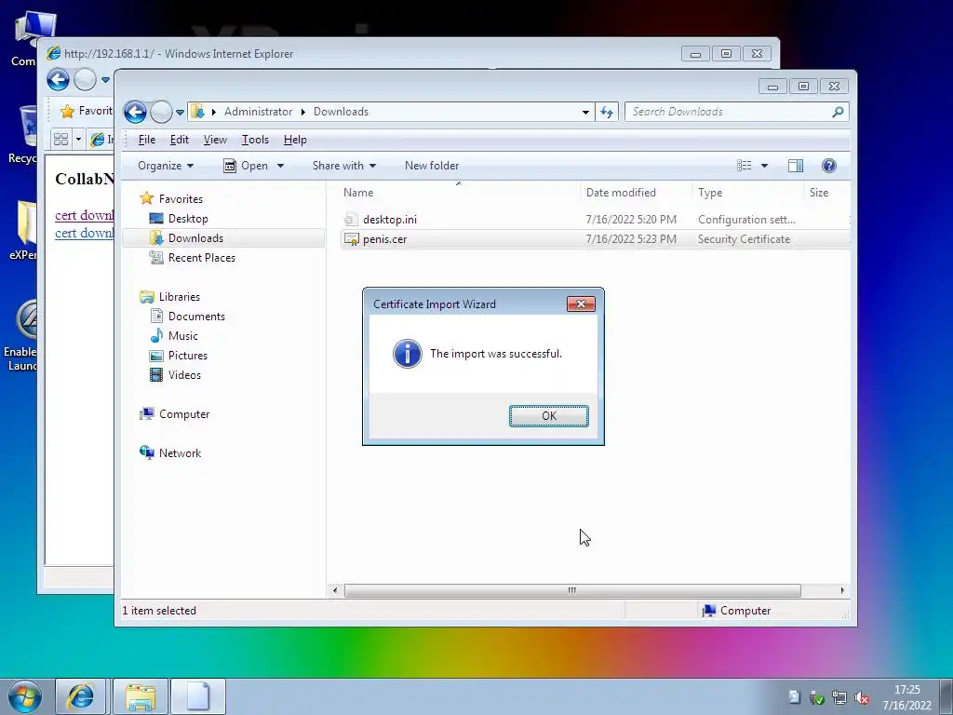Viewport: 953px width, 715px height.
Task: Open the Windows Start menu
Action: pos(25,696)
